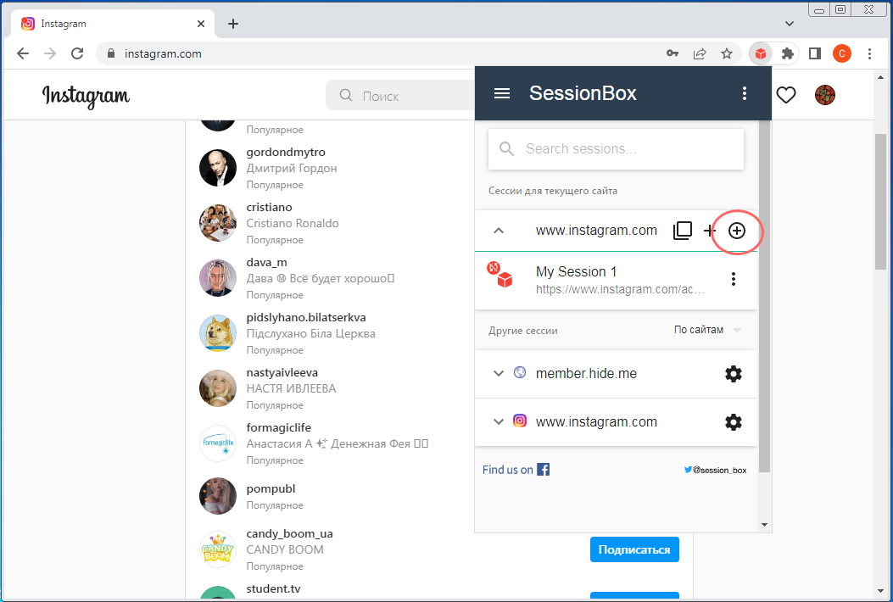
Task: Click the SessionBox extension icon in toolbar
Action: [x=761, y=54]
